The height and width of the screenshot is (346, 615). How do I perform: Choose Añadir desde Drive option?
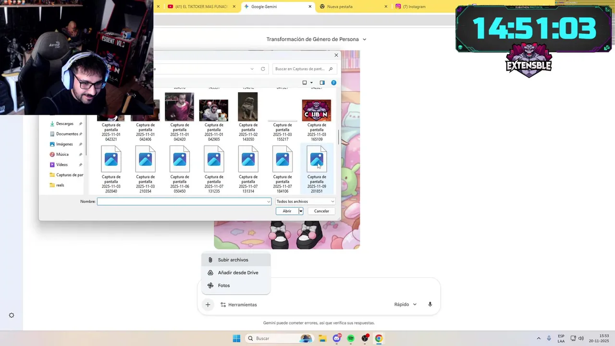coord(236,272)
